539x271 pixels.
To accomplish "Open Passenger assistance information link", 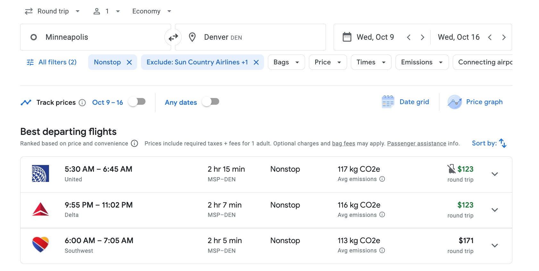I will 416,144.
